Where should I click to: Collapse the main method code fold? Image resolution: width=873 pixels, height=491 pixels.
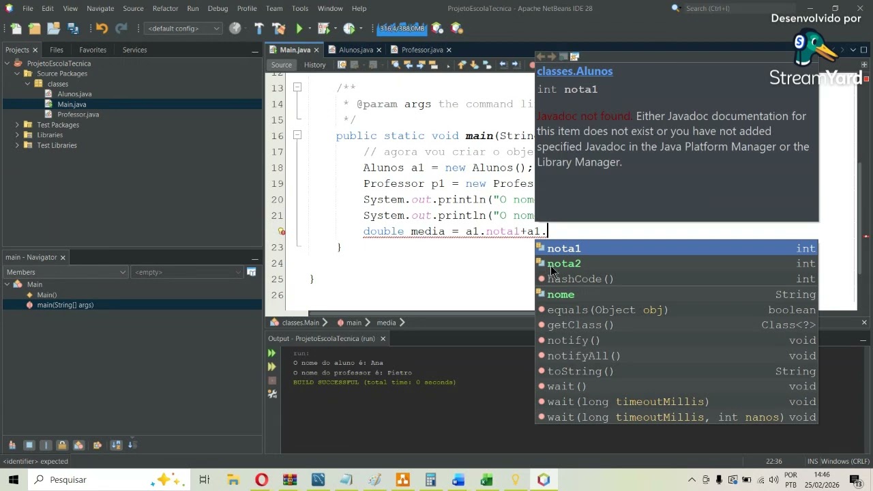[x=297, y=136]
